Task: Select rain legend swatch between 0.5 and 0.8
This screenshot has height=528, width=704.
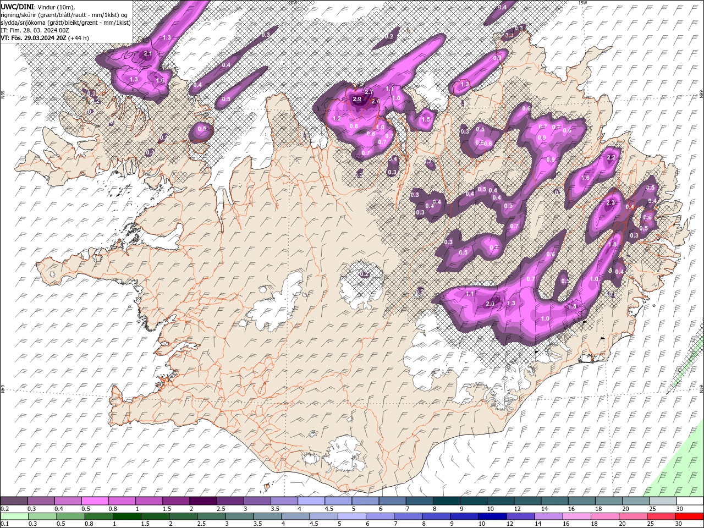Action: pyautogui.click(x=70, y=516)
